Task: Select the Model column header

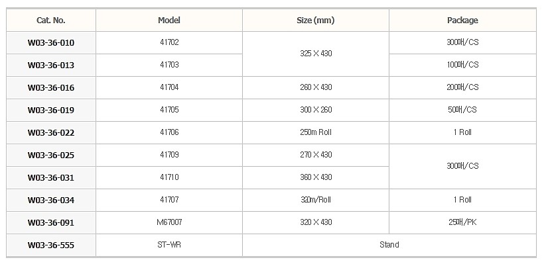Action: pos(169,20)
